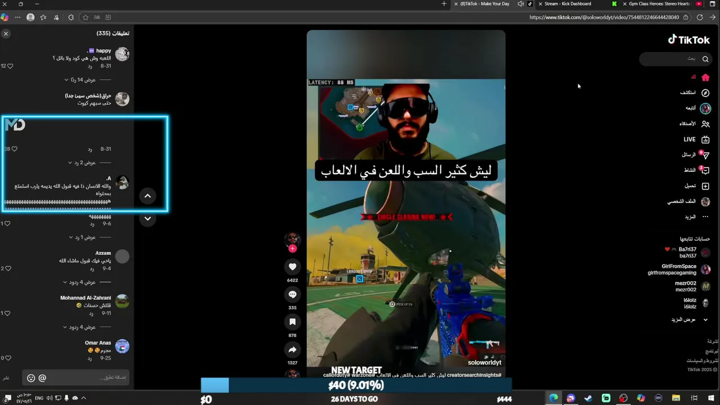Open the video comments bubble icon
The image size is (720, 405).
(292, 294)
